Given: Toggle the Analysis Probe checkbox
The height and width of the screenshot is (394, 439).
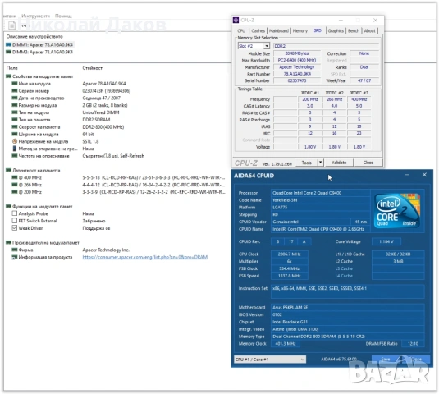Looking at the screenshot, I should (x=15, y=213).
